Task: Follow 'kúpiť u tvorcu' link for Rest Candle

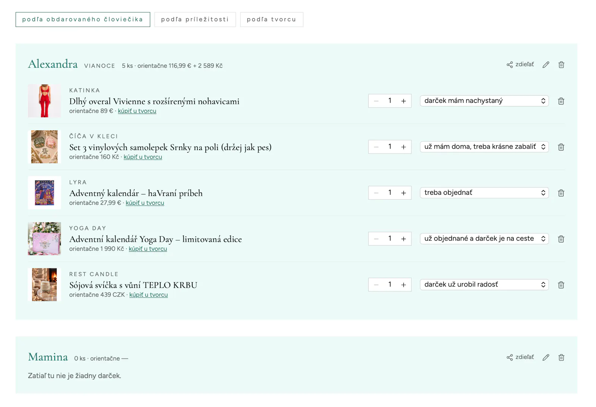Action: tap(149, 295)
